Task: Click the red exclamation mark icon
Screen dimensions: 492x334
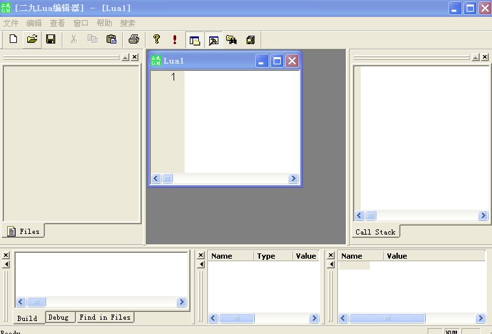Action: tap(175, 39)
